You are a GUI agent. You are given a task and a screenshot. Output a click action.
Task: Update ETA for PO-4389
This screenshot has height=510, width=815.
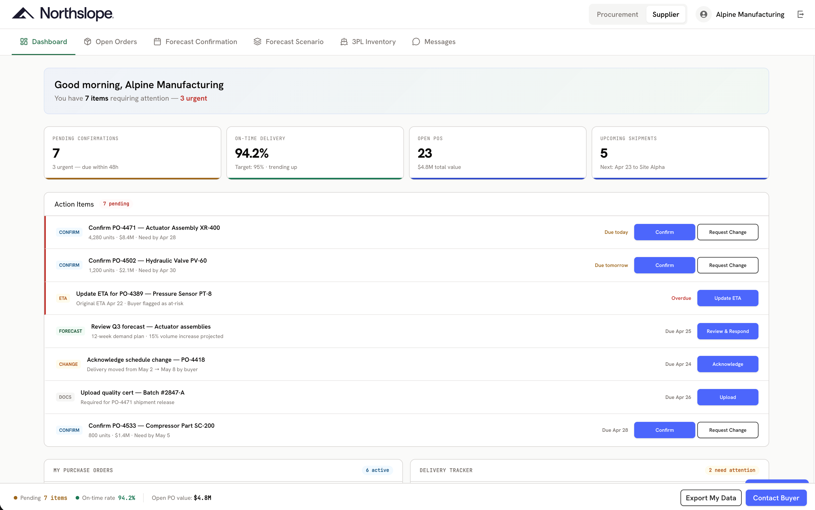point(728,298)
